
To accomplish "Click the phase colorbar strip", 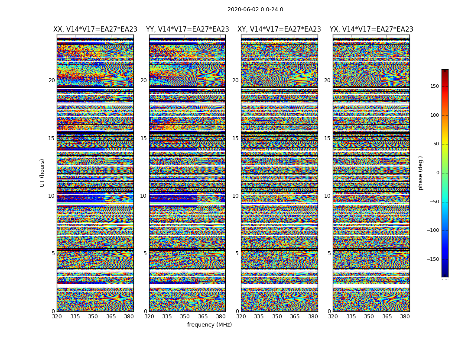I will tap(445, 173).
